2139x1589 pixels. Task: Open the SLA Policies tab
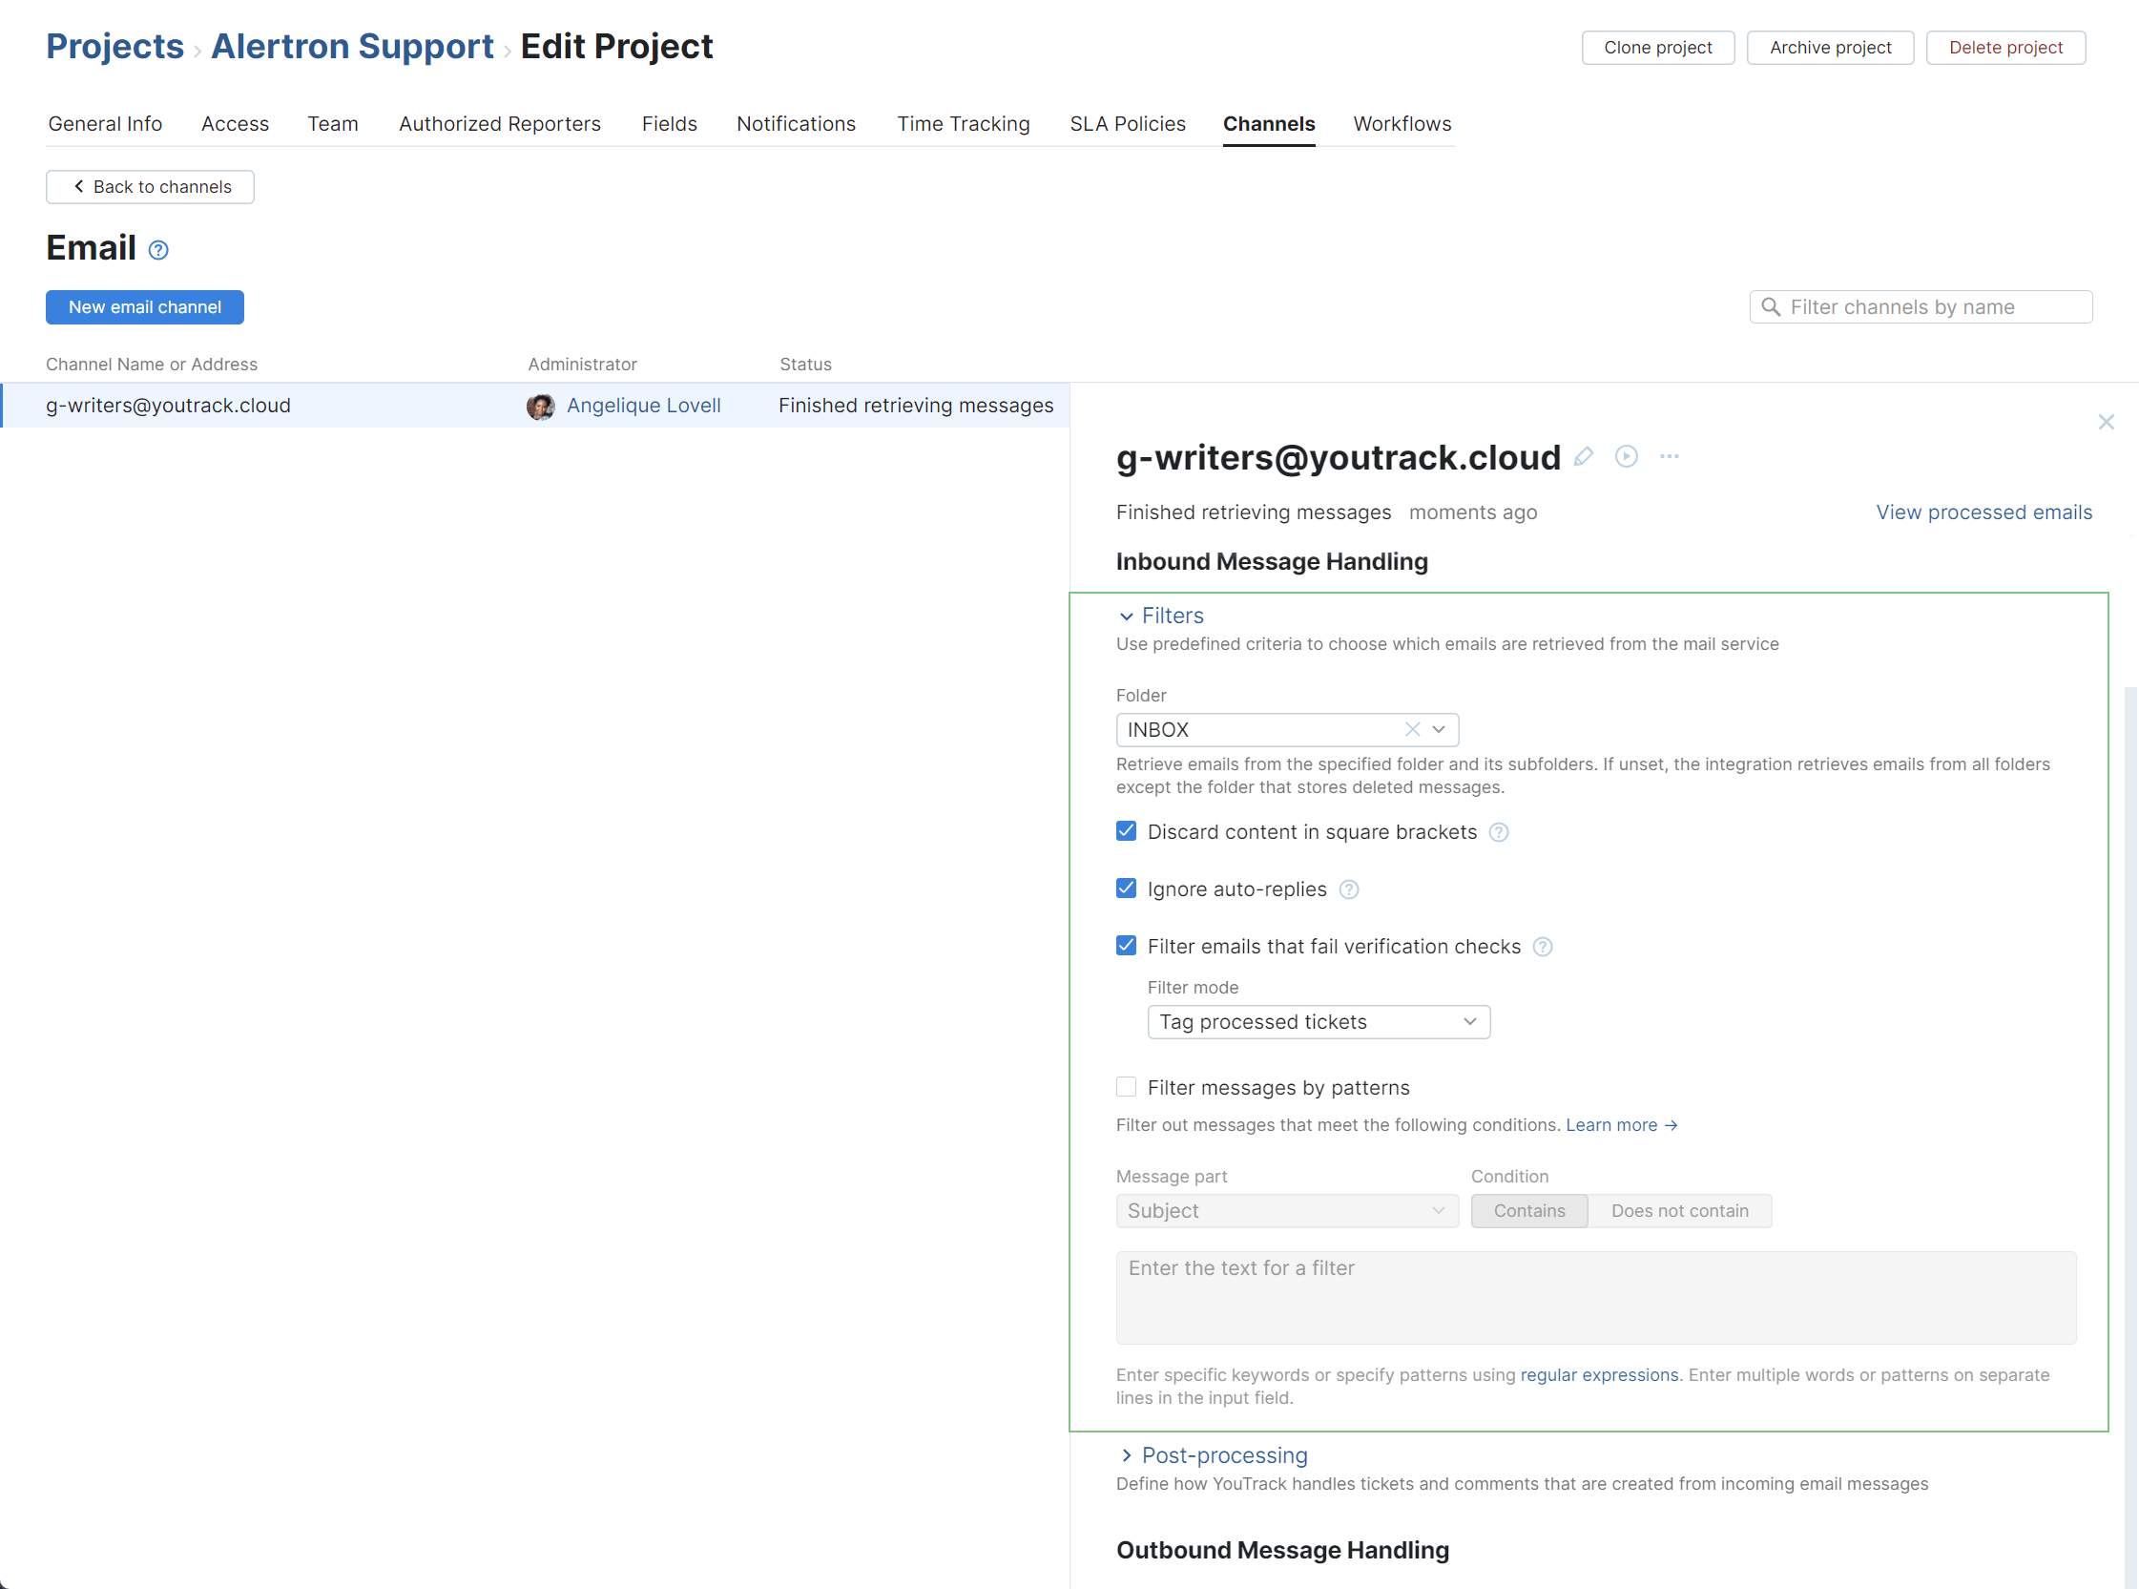[x=1127, y=124]
